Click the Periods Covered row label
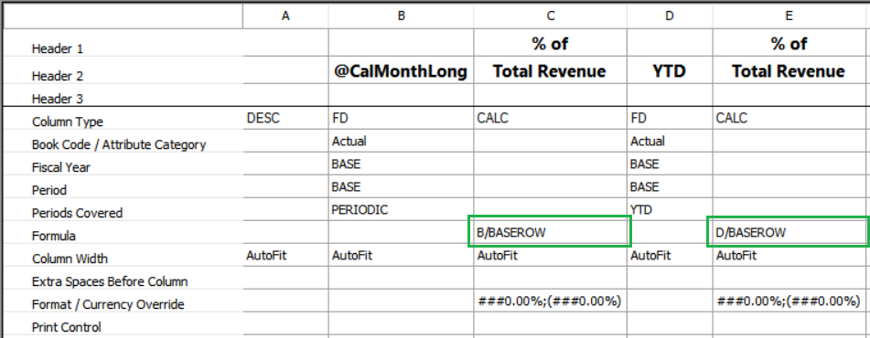The image size is (870, 338). pos(77,213)
